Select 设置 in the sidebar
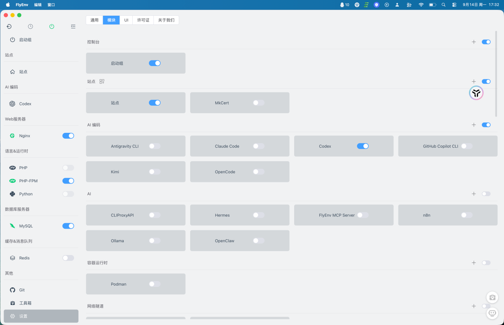The height and width of the screenshot is (325, 504). pyautogui.click(x=41, y=316)
